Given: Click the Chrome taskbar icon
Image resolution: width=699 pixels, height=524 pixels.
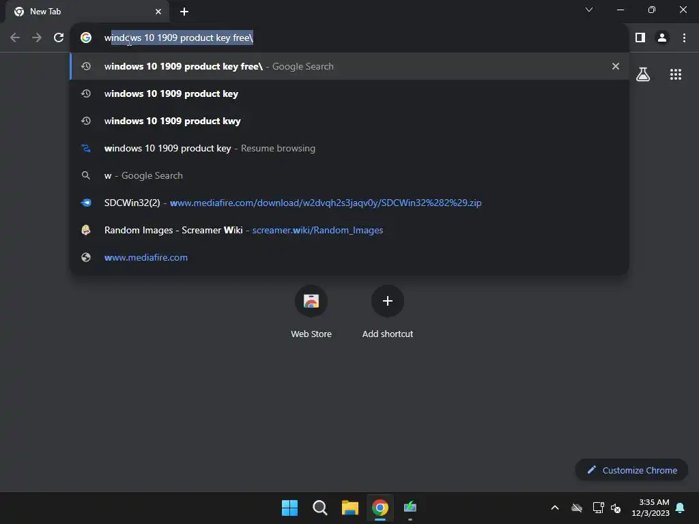Looking at the screenshot, I should tap(380, 508).
